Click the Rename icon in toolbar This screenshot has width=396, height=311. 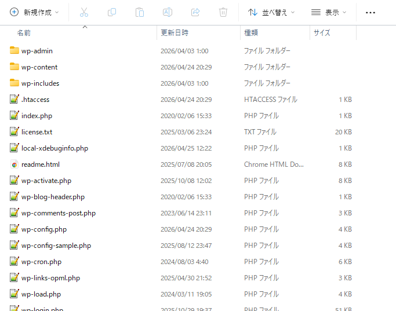(x=167, y=12)
